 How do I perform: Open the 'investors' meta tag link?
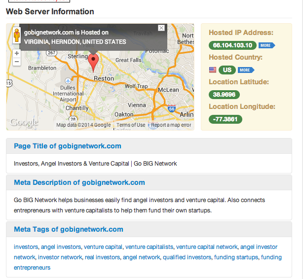coord(26,247)
